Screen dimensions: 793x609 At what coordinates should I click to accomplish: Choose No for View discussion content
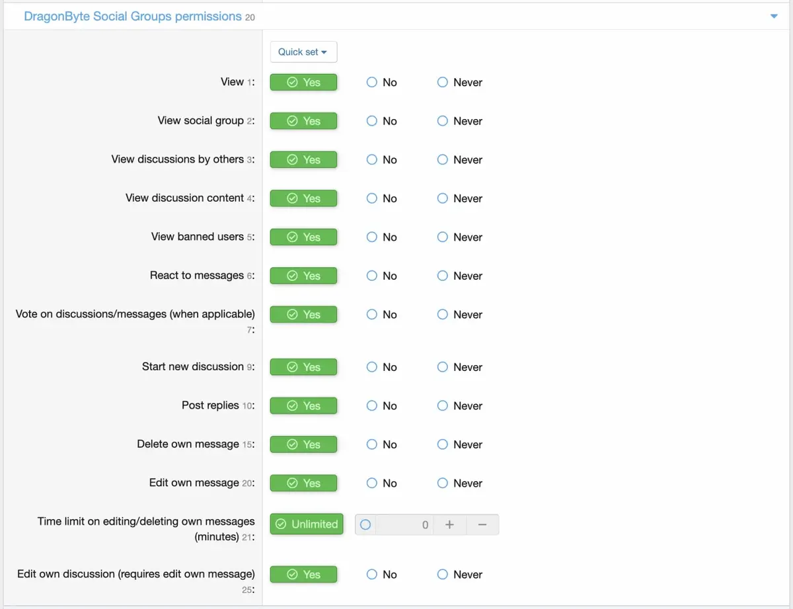click(372, 198)
